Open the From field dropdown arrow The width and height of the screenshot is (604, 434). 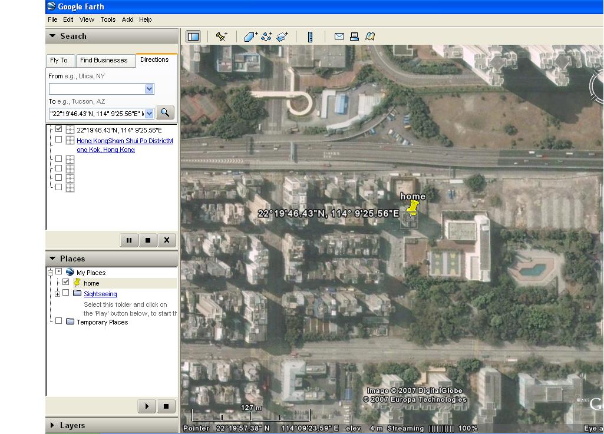click(x=149, y=89)
